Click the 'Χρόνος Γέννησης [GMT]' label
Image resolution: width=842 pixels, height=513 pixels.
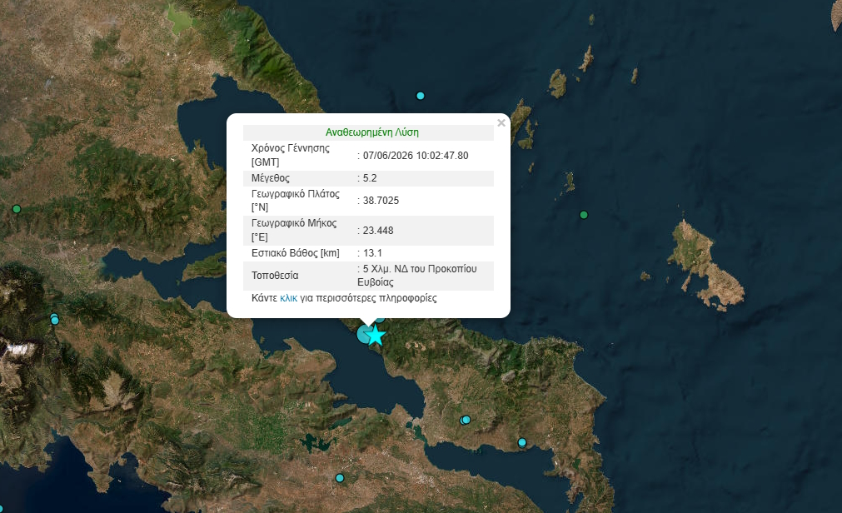pyautogui.click(x=291, y=155)
